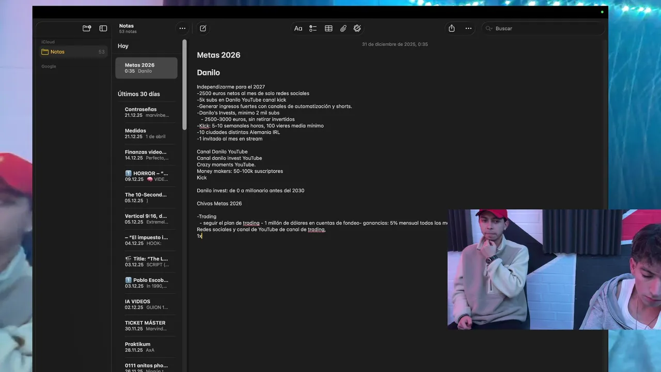Screen dimensions: 661x372
Task: Click line Danilo's Invests minimo 2 mil
Action: (238, 113)
